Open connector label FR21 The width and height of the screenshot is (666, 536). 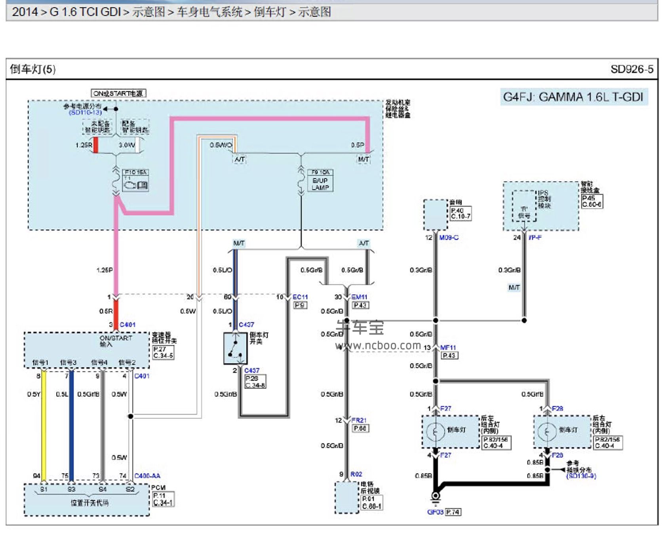click(x=359, y=420)
